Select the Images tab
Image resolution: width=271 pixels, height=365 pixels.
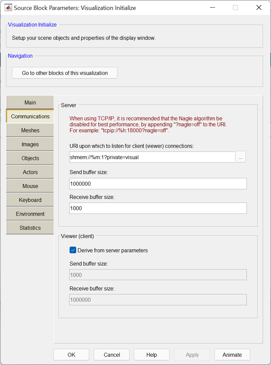point(30,144)
